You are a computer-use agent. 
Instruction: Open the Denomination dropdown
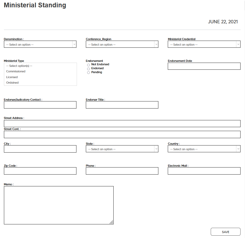coord(40,44)
